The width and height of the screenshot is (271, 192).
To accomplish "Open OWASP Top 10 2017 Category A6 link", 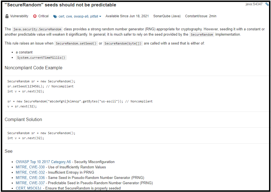I will (x=43, y=162).
